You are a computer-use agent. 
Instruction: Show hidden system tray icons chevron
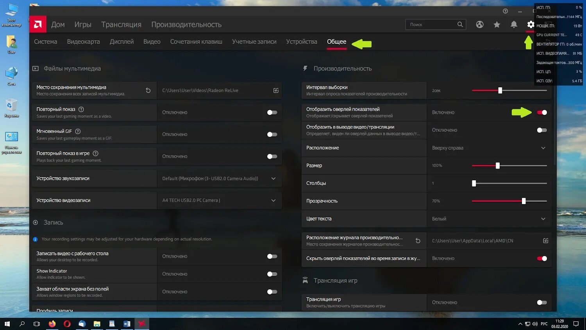point(520,324)
